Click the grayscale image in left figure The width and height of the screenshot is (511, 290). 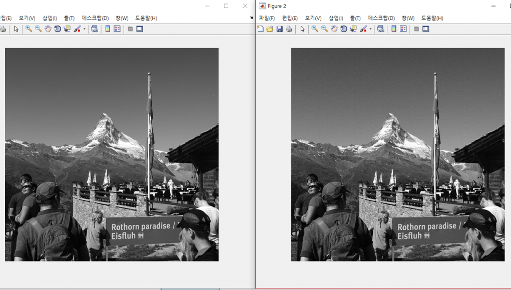112,154
